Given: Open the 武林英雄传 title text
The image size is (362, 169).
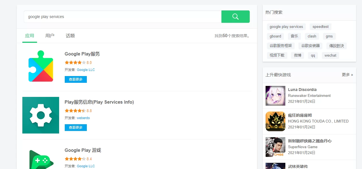Looking at the screenshot, I should pyautogui.click(x=298, y=166).
